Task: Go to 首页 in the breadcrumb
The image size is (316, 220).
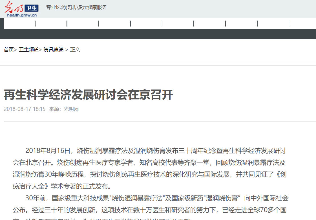Action: tap(9, 50)
